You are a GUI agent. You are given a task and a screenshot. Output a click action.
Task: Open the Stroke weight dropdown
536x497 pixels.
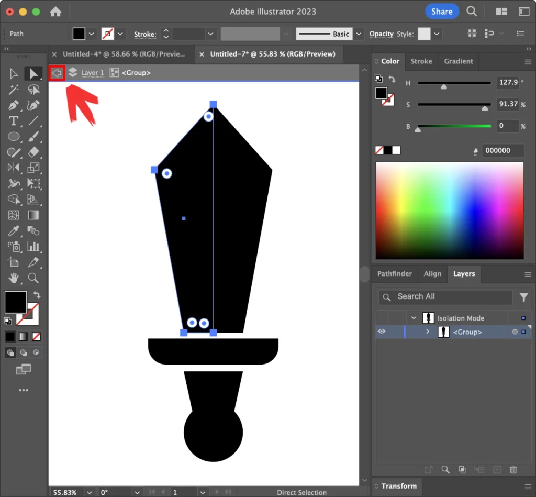click(x=211, y=34)
